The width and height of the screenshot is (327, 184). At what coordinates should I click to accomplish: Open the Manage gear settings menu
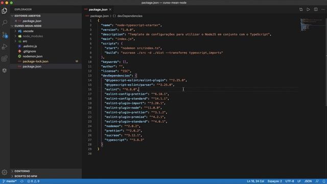[x=5, y=172]
